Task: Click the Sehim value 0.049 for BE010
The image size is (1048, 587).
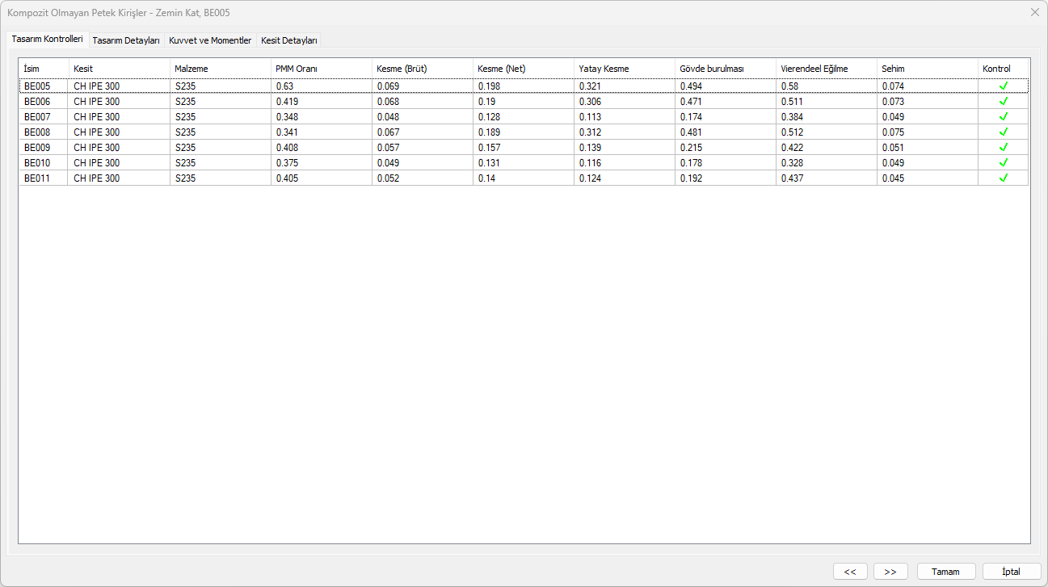Action: [893, 162]
